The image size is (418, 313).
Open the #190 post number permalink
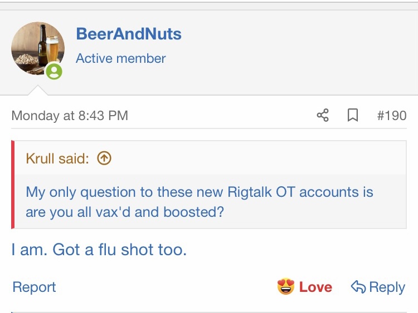(x=391, y=116)
